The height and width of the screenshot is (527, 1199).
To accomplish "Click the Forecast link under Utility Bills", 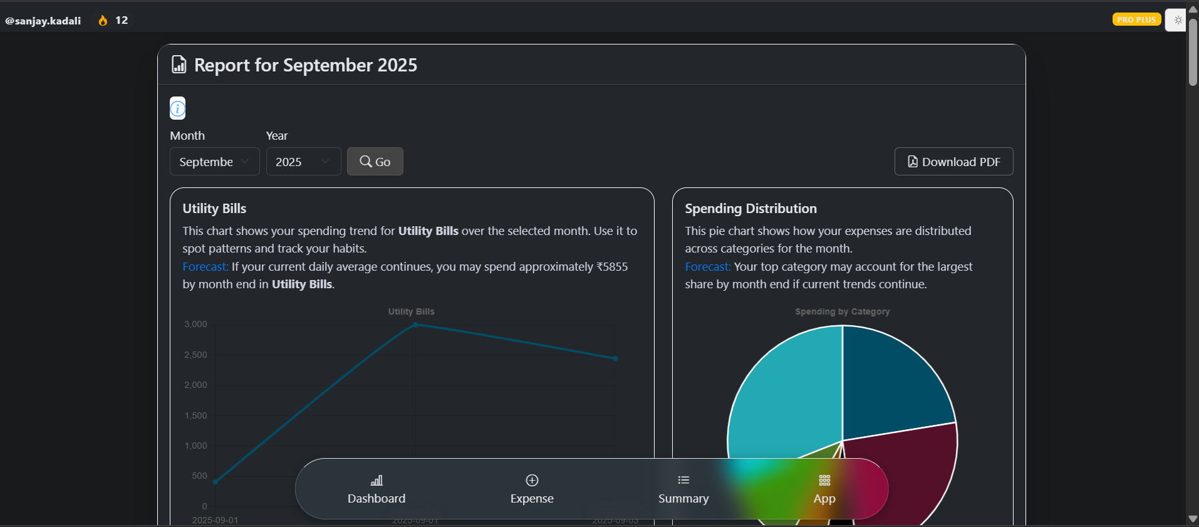I will coord(205,267).
